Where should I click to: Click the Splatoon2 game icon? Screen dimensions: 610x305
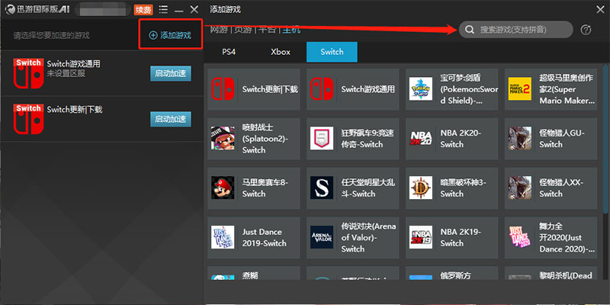point(223,138)
